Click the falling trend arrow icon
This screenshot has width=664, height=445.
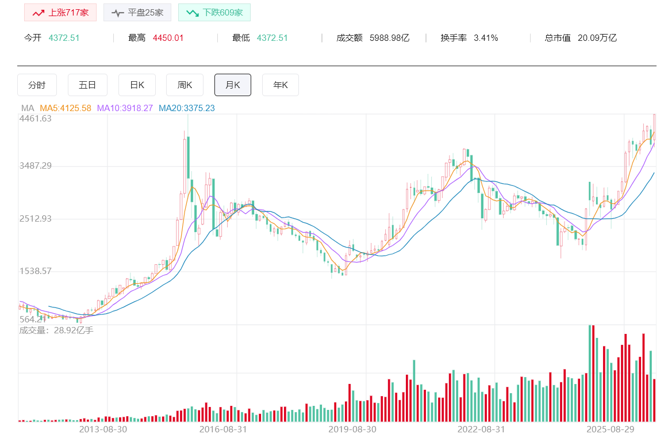192,13
